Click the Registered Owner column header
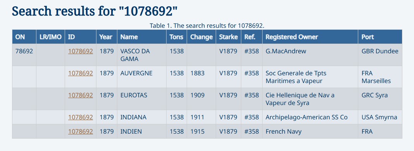414x151 pixels. tap(310, 37)
